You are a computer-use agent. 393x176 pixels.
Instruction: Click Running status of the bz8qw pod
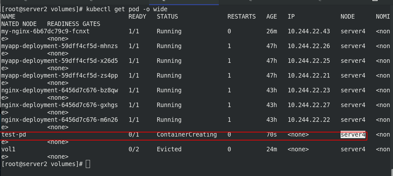(x=169, y=90)
